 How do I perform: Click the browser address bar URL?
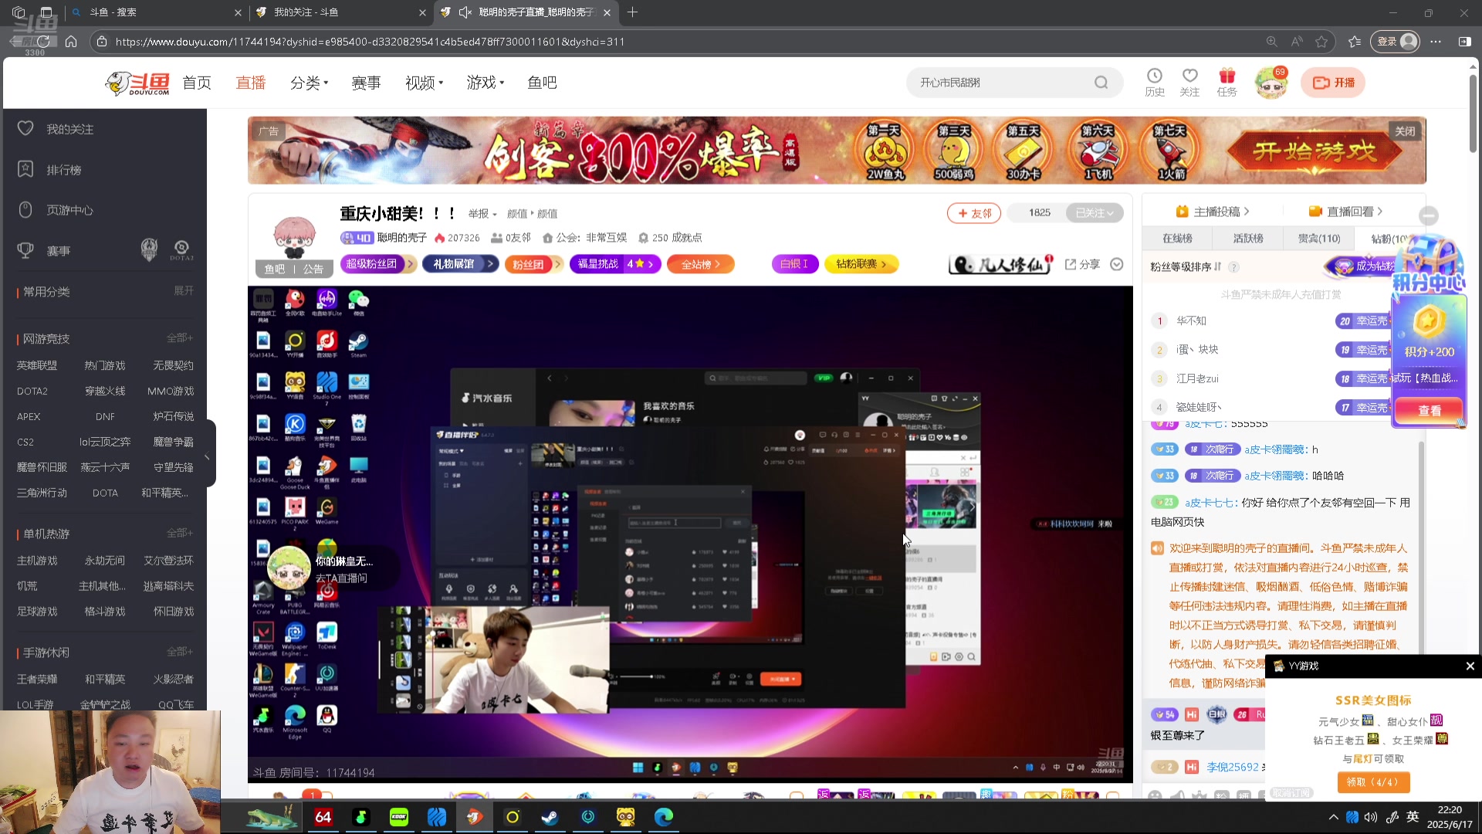point(370,42)
